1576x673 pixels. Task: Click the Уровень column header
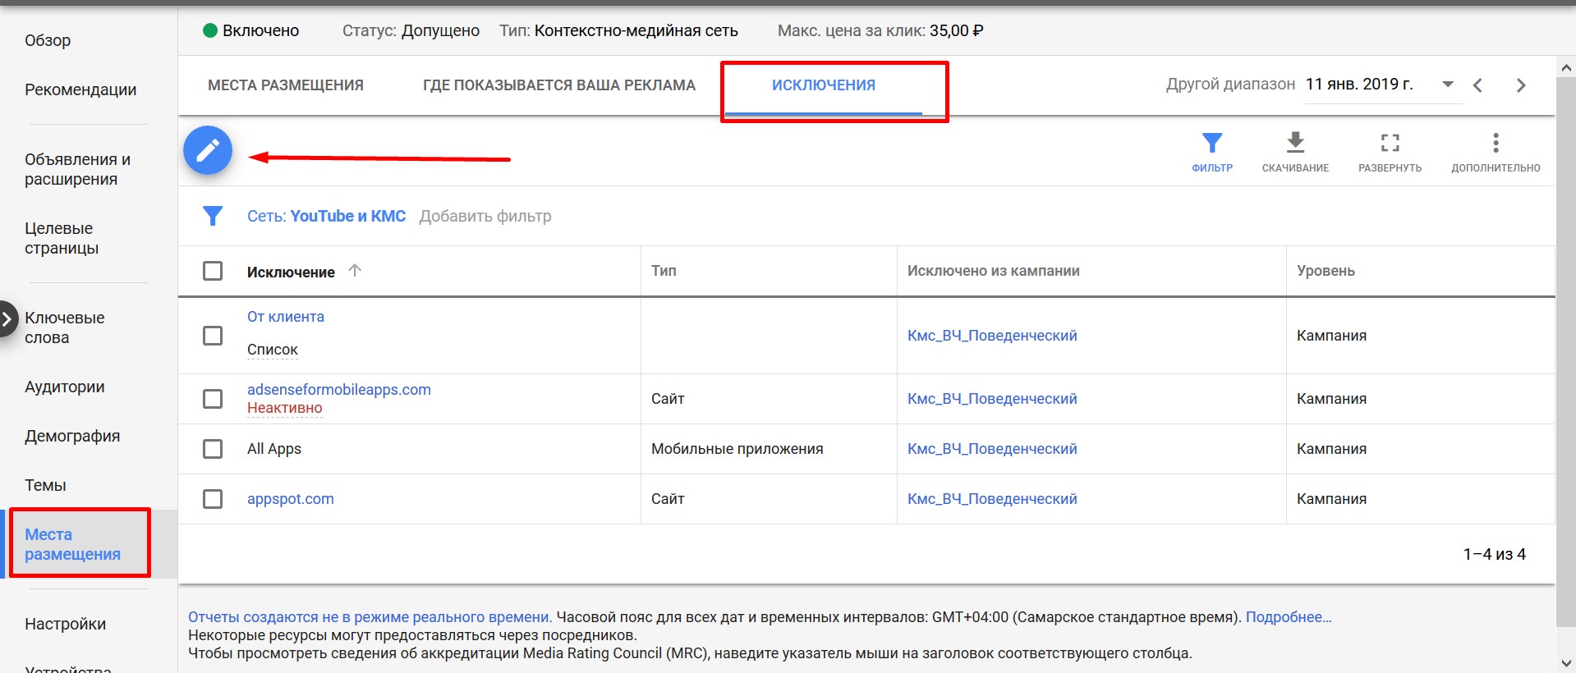(x=1326, y=271)
